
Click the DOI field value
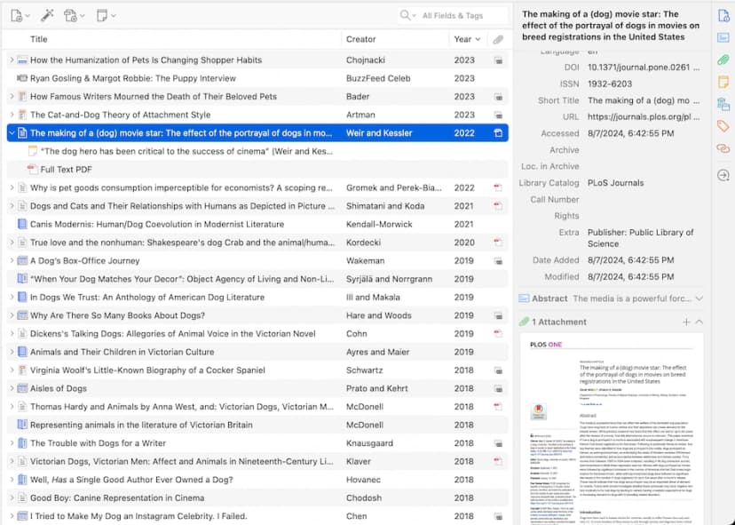(x=643, y=68)
